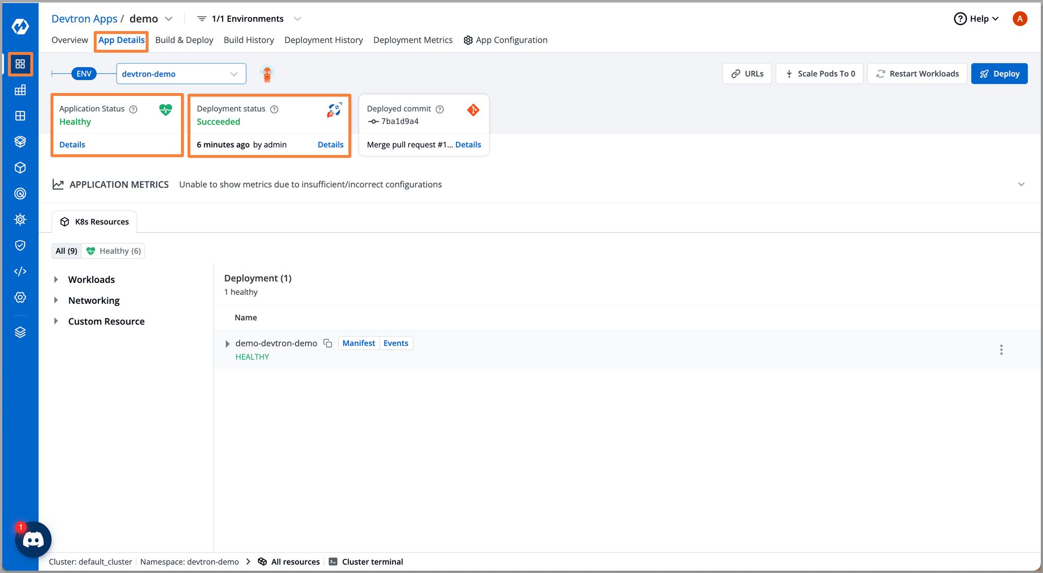Screen dimensions: 1043x573
Task: Open Deployment status Details link
Action: click(x=331, y=145)
